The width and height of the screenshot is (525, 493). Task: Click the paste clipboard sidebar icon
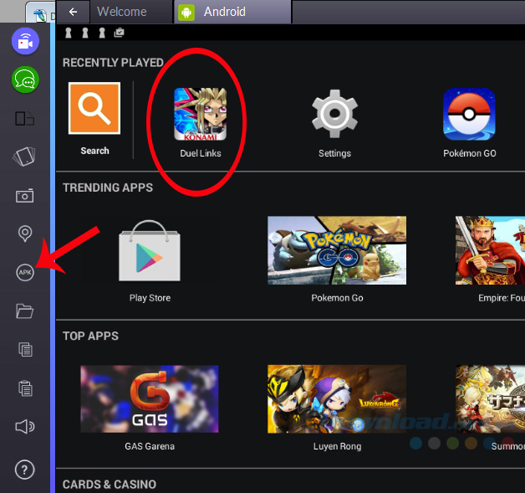tap(25, 388)
